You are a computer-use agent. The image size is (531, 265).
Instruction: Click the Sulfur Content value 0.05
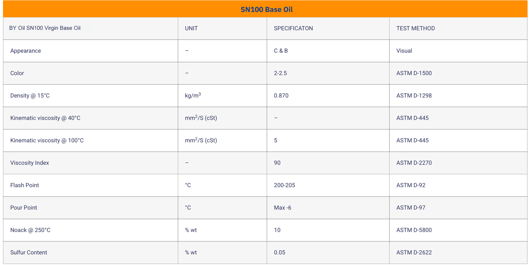pyautogui.click(x=280, y=253)
